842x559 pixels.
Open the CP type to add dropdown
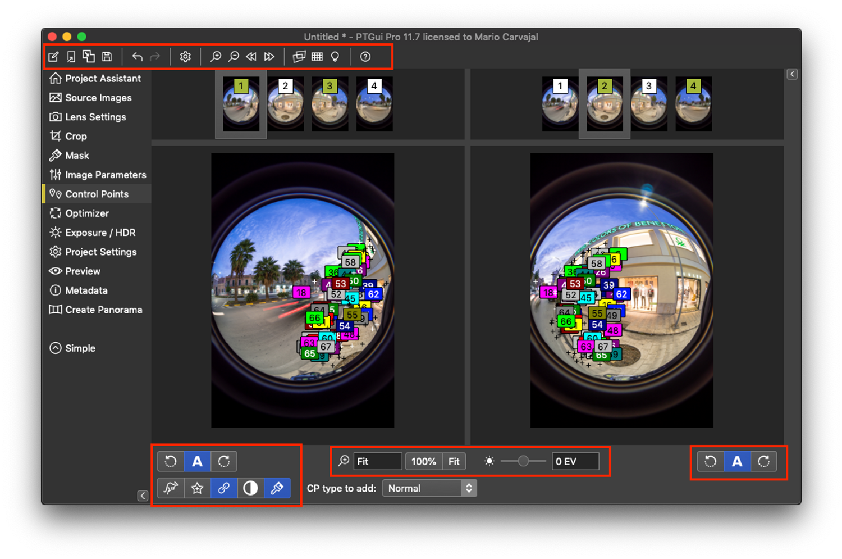pos(429,488)
